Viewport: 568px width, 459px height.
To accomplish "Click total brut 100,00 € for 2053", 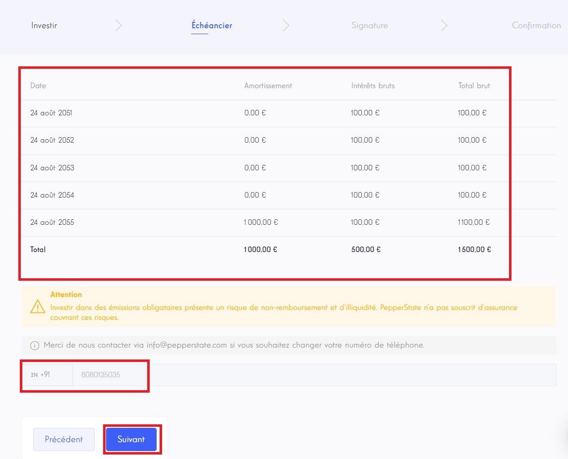I will [472, 167].
